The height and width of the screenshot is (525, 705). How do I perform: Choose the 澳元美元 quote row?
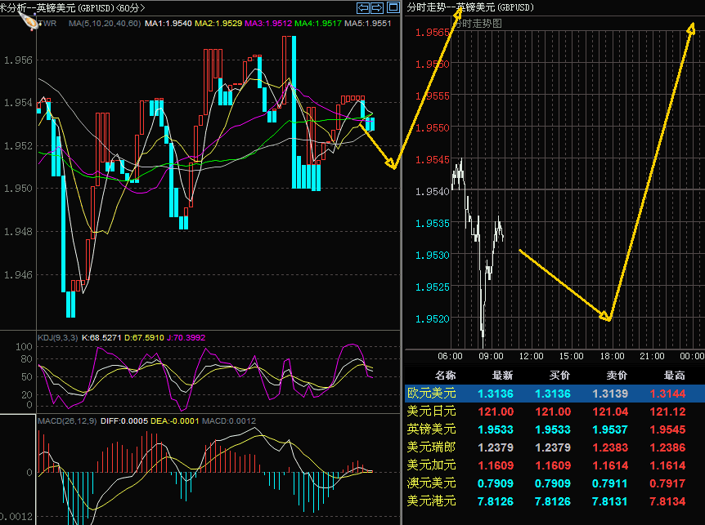[x=433, y=483]
